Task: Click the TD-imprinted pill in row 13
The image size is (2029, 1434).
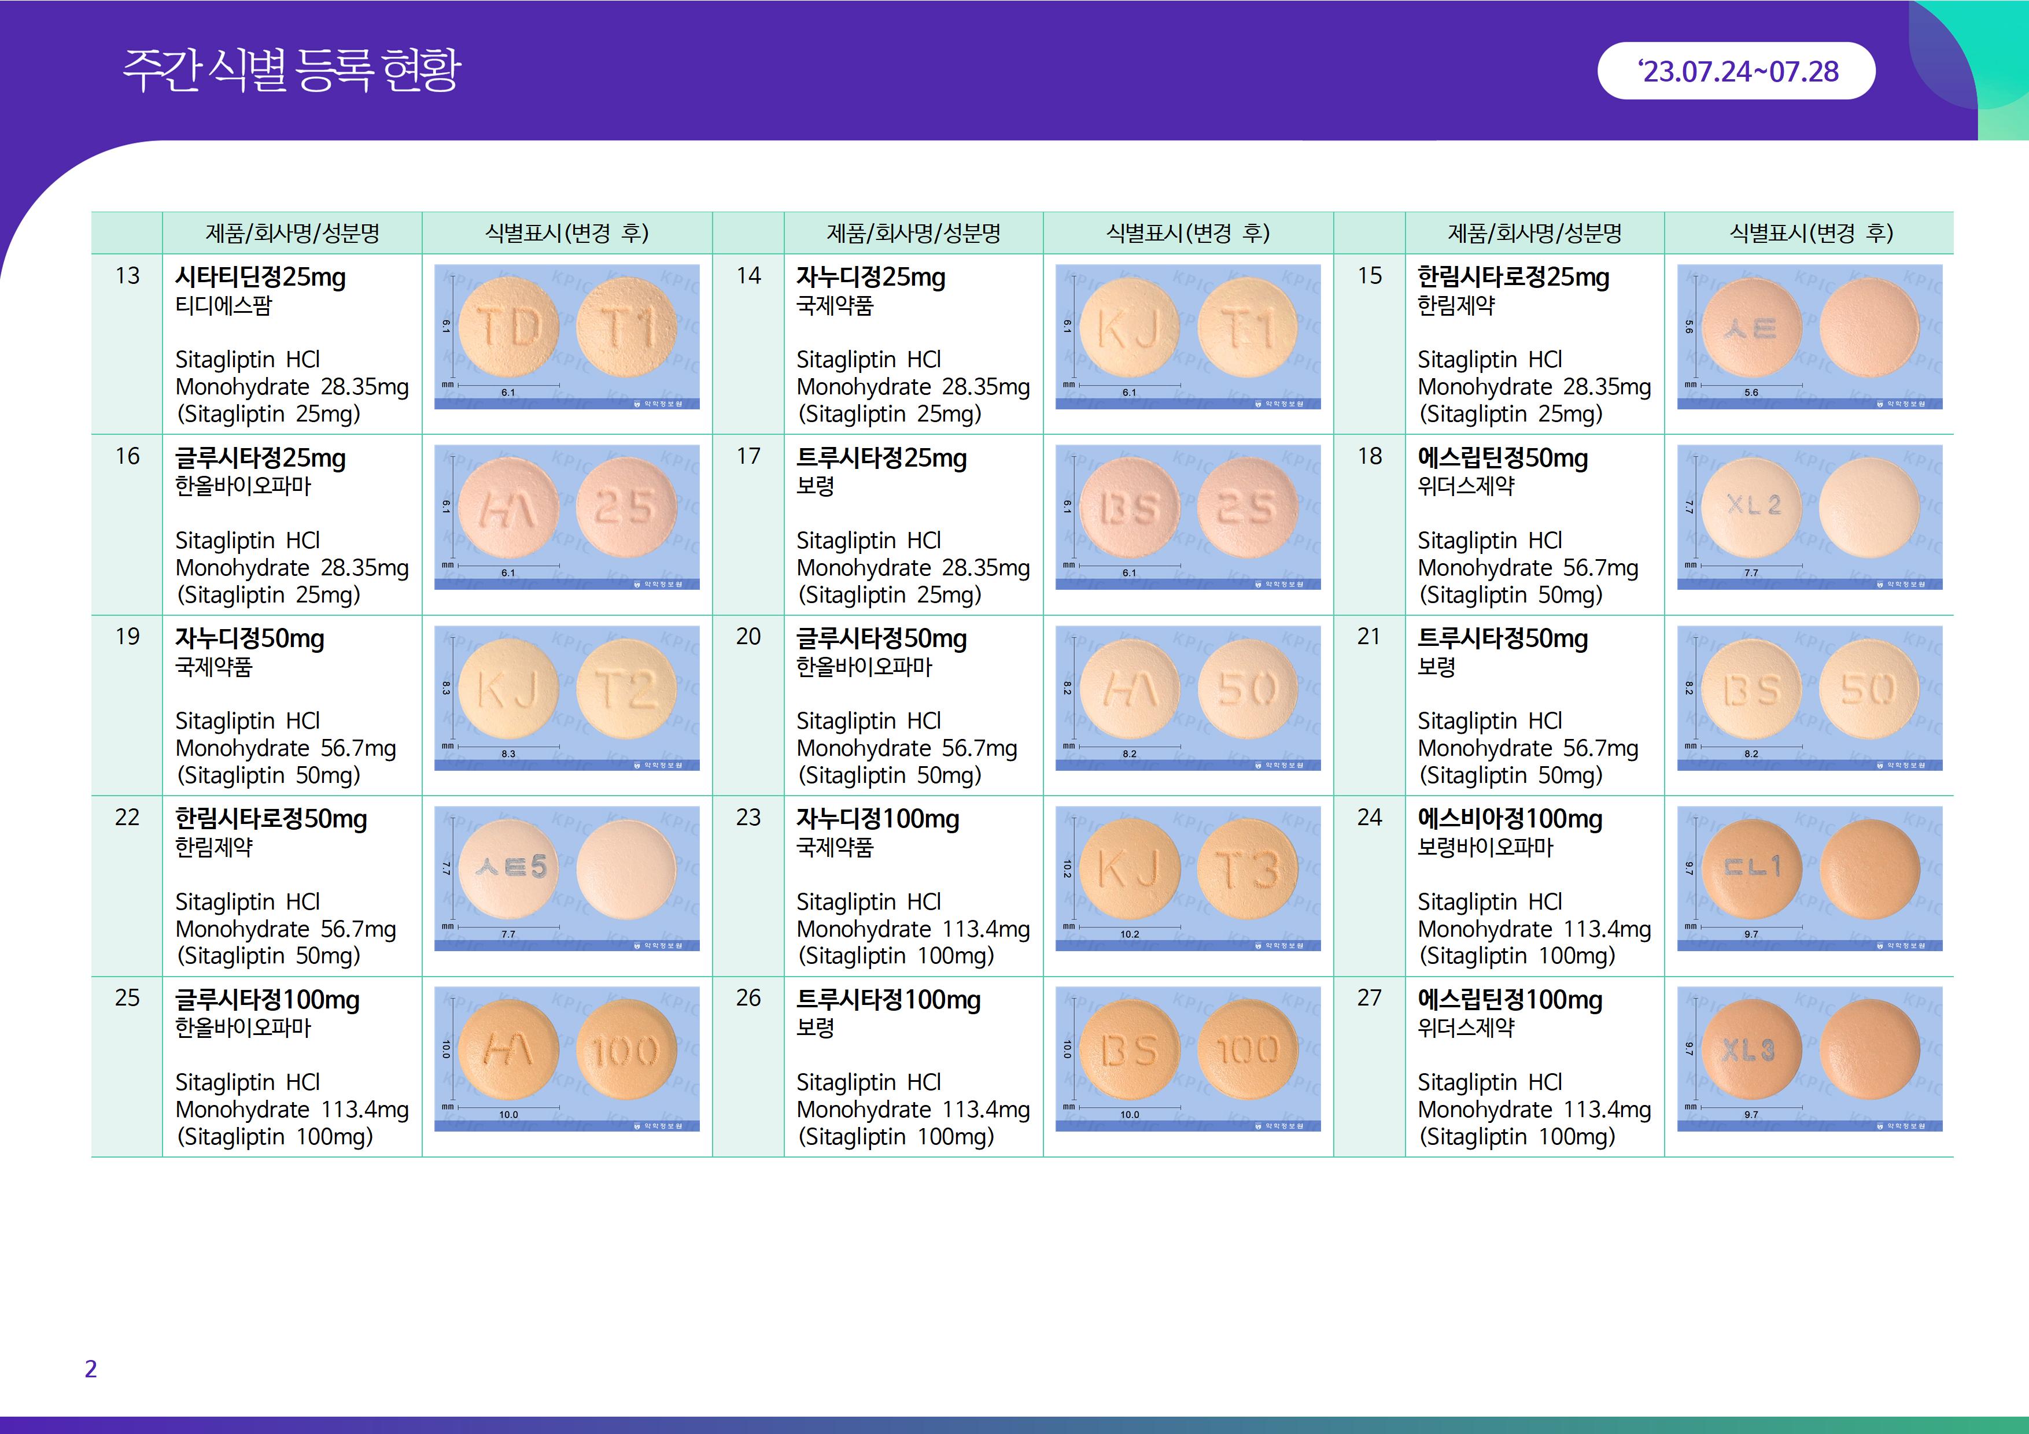Action: (x=508, y=328)
